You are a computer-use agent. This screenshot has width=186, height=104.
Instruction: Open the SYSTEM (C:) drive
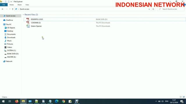12,51
